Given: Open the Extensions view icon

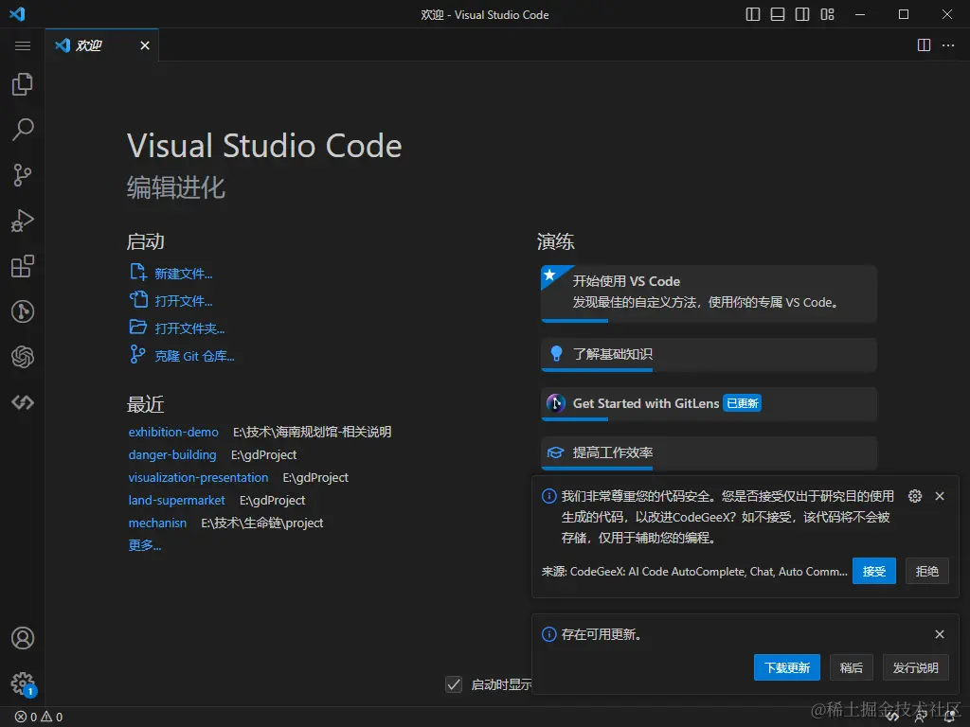Looking at the screenshot, I should pyautogui.click(x=23, y=266).
